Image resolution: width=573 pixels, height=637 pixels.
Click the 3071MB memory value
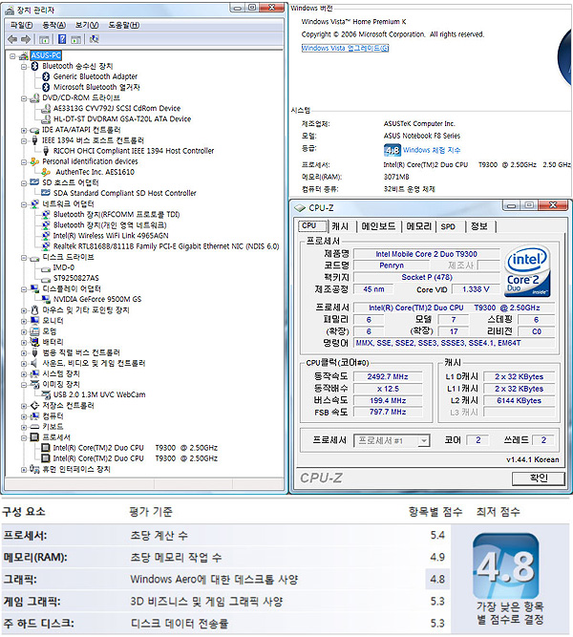396,177
